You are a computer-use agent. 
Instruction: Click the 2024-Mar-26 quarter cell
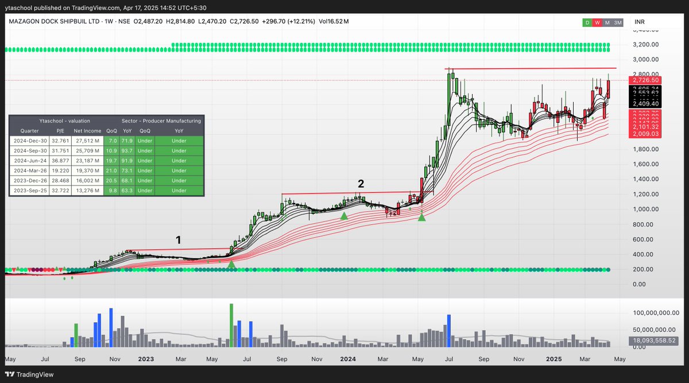[29, 171]
